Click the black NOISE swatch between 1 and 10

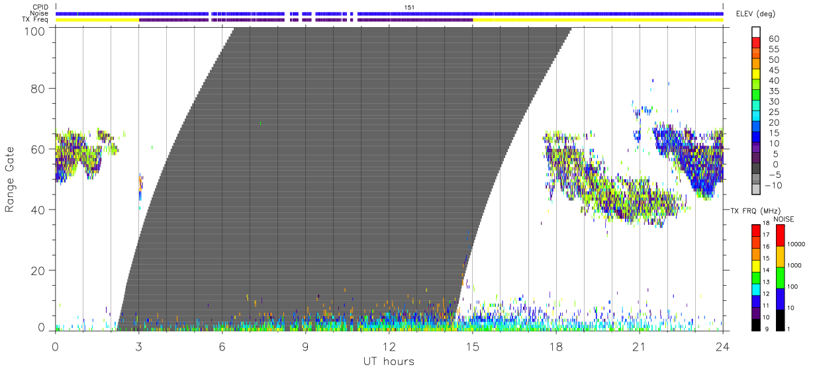click(x=780, y=319)
